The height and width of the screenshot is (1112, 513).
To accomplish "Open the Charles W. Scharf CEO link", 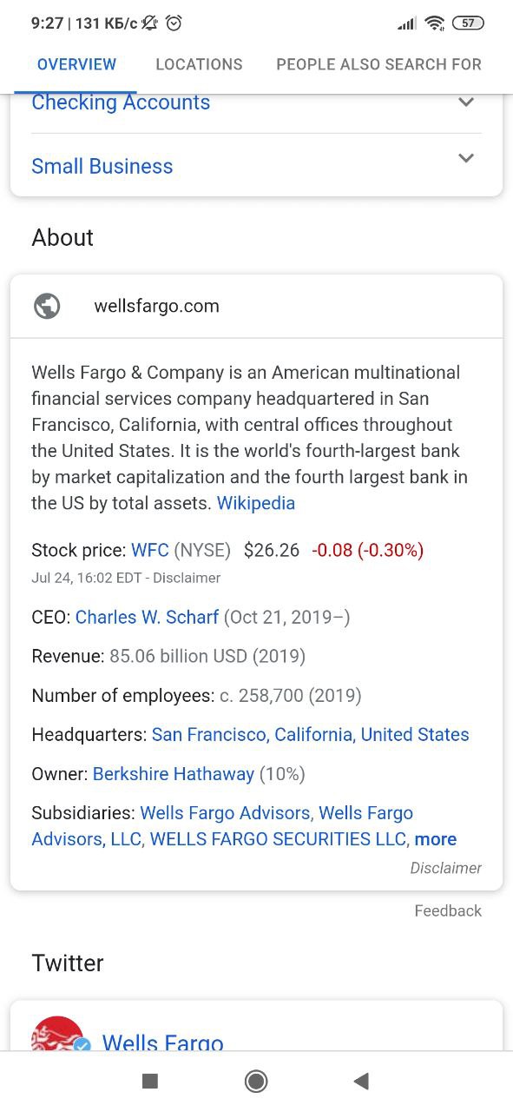I will click(147, 617).
